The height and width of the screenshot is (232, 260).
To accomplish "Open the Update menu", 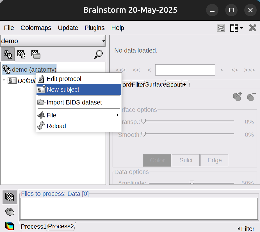I will pos(68,28).
